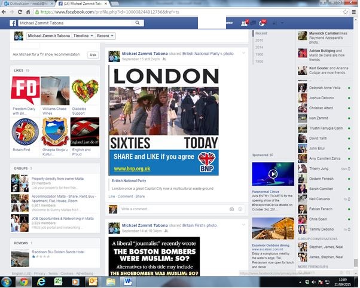Click the search magnifier icon
The image size is (360, 288).
coord(138,23)
